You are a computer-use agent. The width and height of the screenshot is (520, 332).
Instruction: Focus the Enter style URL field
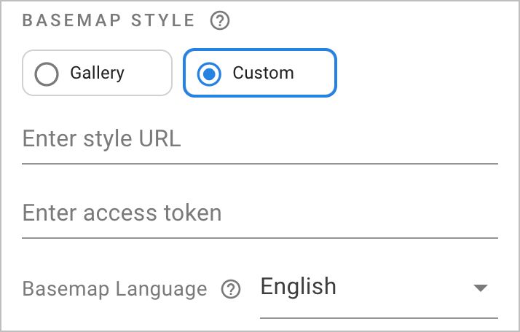click(x=260, y=139)
